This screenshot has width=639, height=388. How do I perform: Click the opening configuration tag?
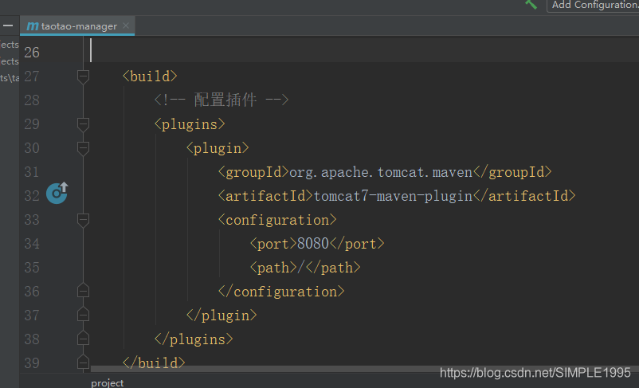277,220
